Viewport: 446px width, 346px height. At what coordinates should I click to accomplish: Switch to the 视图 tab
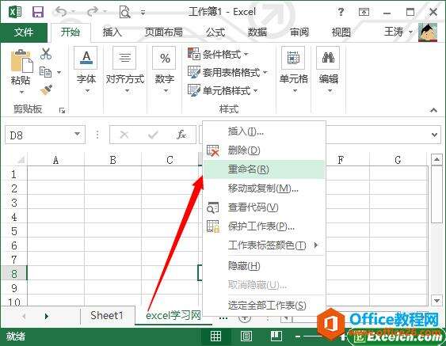pyautogui.click(x=341, y=32)
